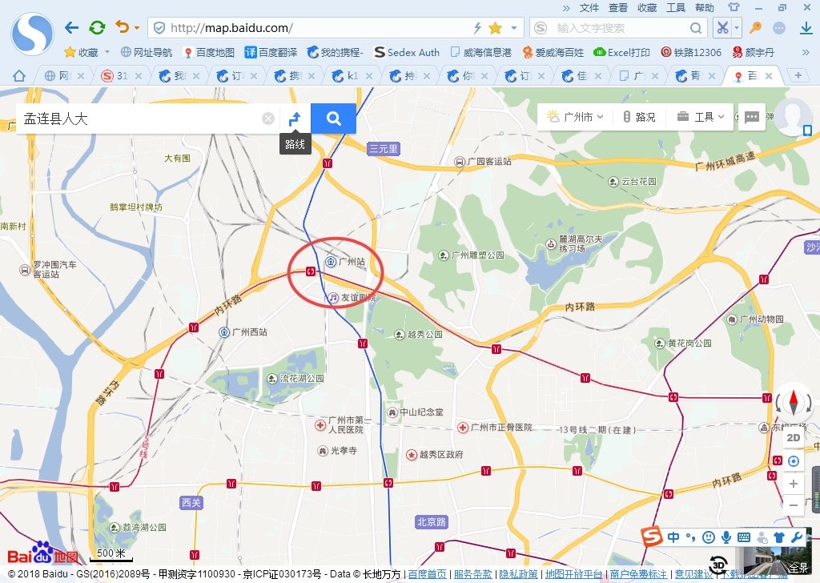Open the 查看 menu
This screenshot has height=583, width=820.
tap(618, 8)
